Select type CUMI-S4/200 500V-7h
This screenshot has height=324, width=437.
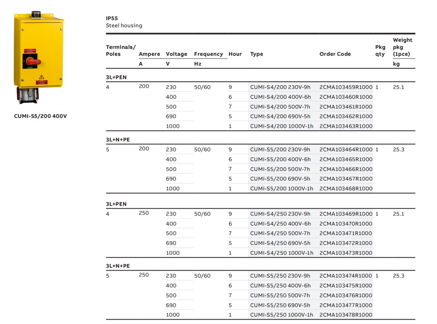pyautogui.click(x=280, y=107)
